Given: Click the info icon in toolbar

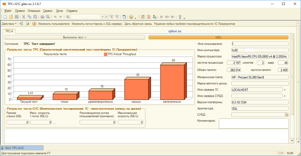Looking at the screenshot, I should coord(131,17).
